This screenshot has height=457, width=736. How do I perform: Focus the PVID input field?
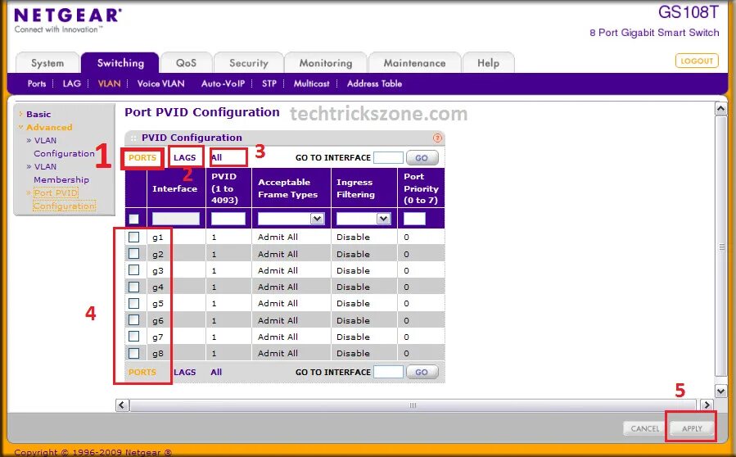click(228, 219)
